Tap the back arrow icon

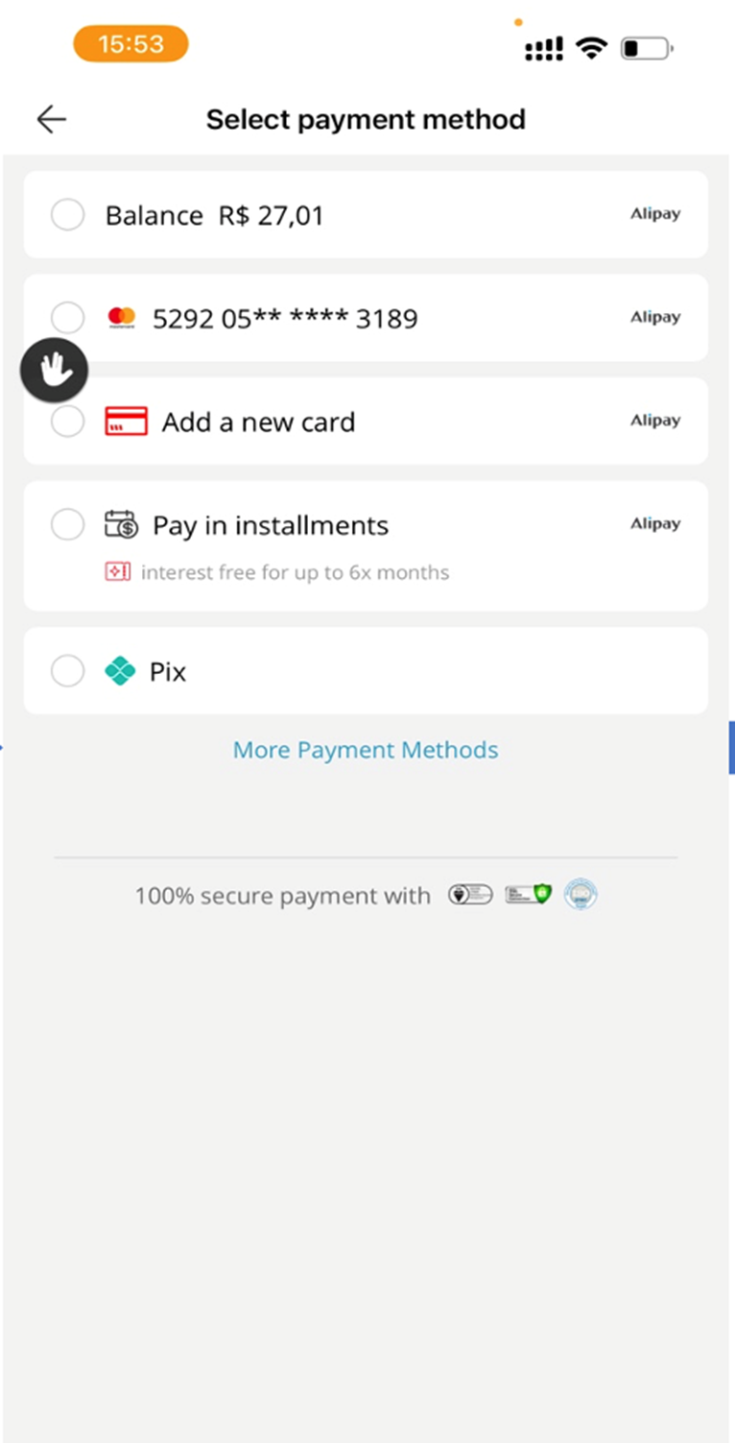tap(51, 119)
